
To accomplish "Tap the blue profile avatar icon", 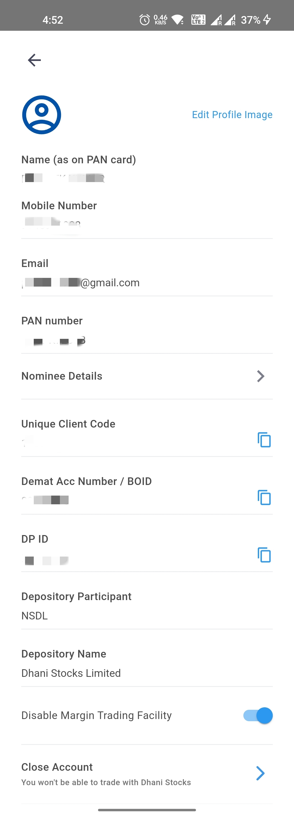I will 42,115.
